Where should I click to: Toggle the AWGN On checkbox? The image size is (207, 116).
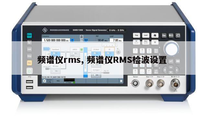[x=73, y=53]
